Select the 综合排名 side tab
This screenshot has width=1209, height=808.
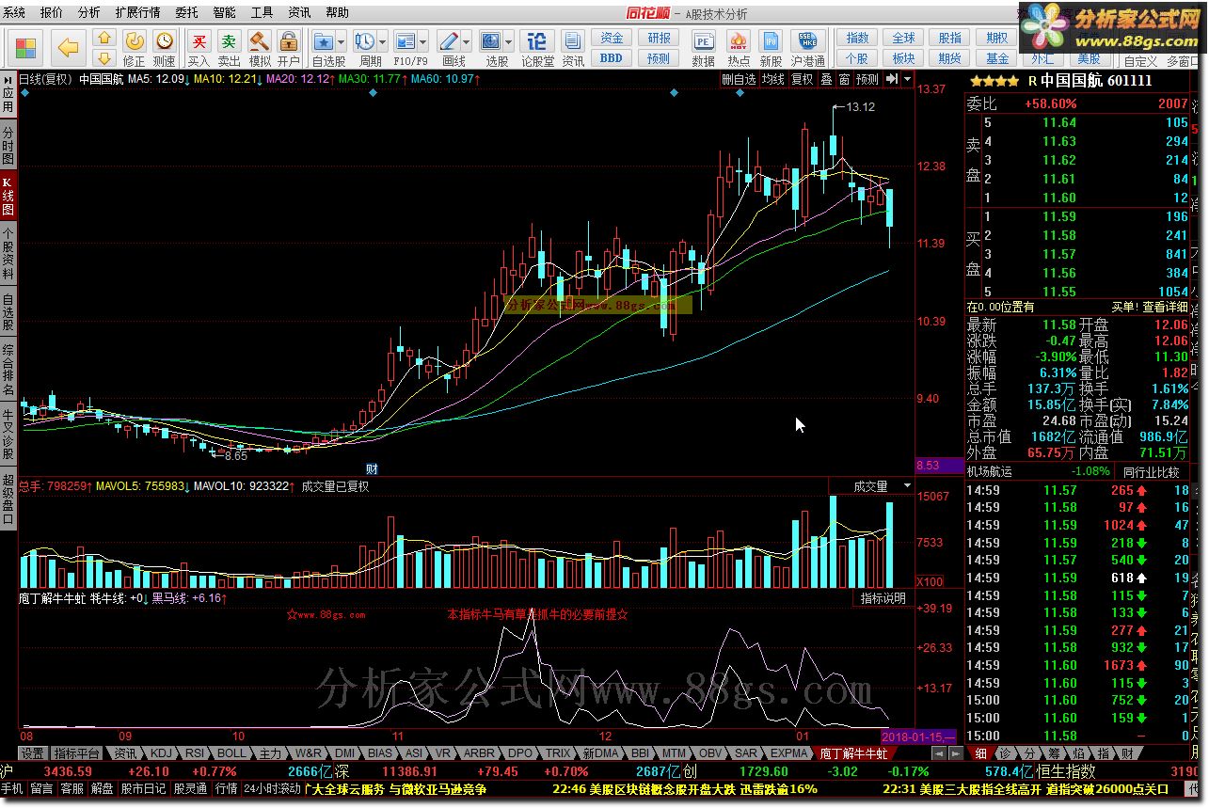pyautogui.click(x=8, y=369)
